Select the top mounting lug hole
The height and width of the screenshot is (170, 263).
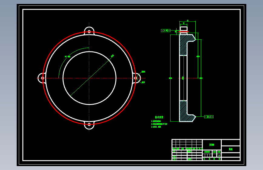click(89, 32)
